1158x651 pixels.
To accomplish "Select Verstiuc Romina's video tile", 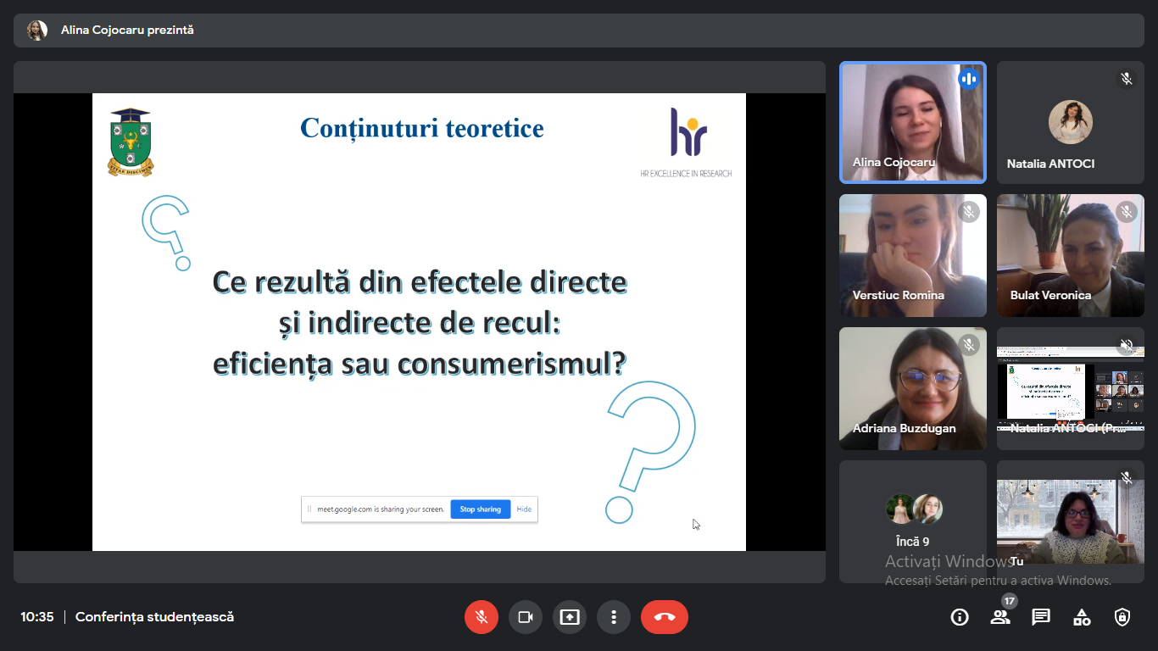I will point(912,255).
